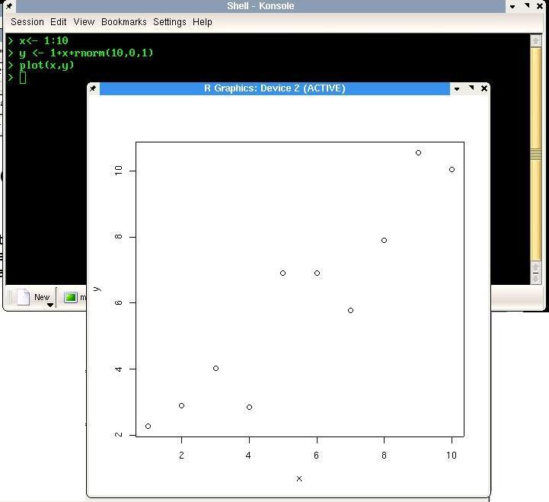Open the Session menu
Screen dimensions: 549x502
[x=27, y=22]
